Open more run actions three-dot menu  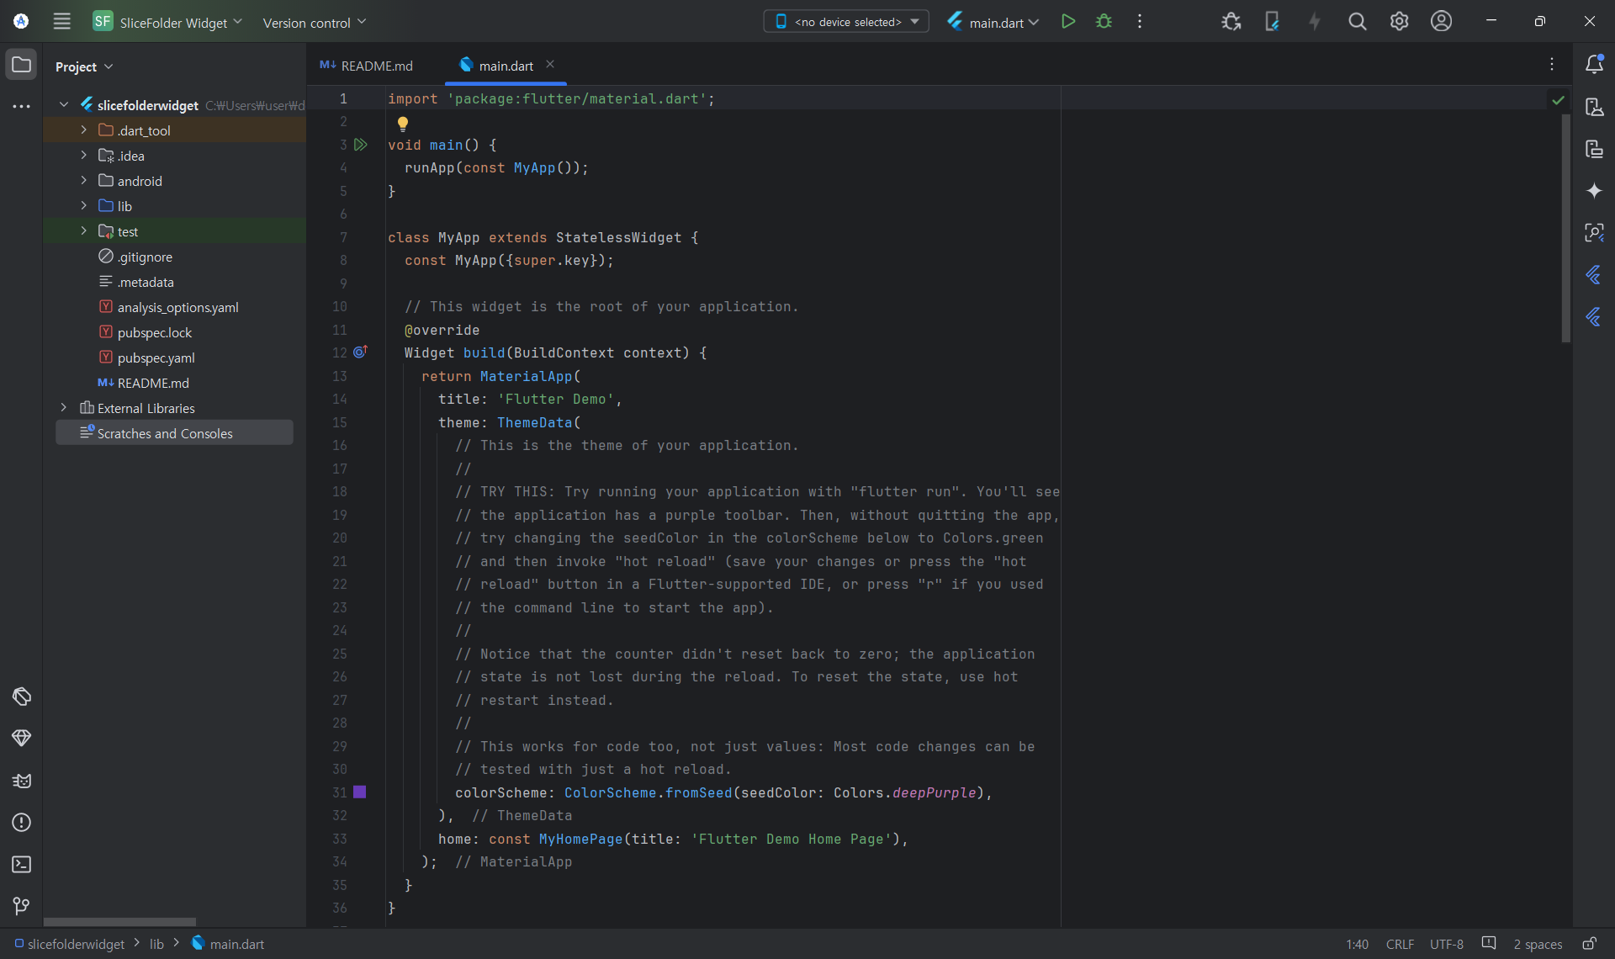1140,22
